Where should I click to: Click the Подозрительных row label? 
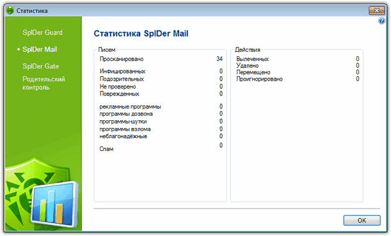pos(122,79)
